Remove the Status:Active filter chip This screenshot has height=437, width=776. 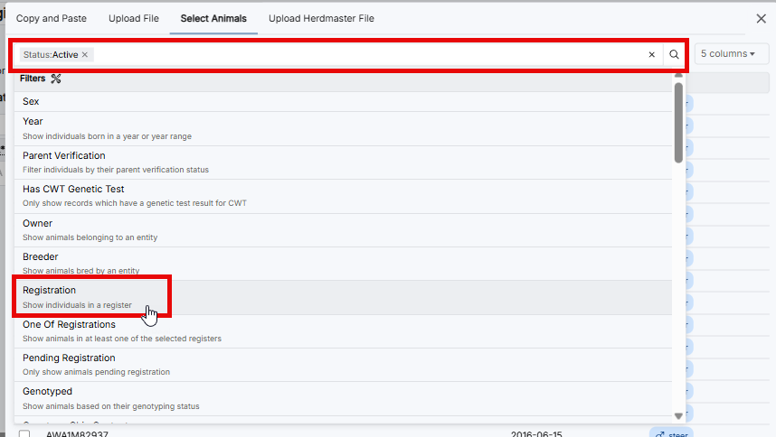(x=85, y=55)
